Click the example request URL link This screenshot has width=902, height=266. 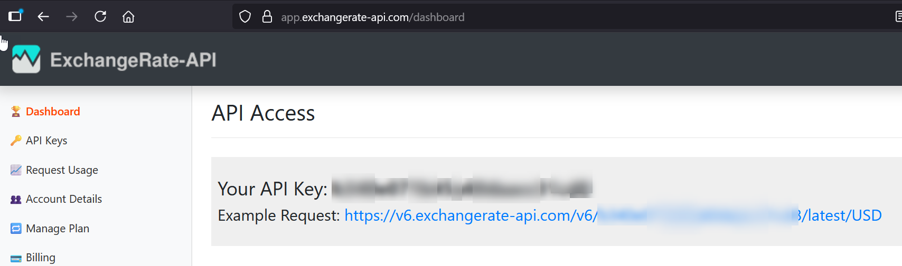pyautogui.click(x=613, y=215)
